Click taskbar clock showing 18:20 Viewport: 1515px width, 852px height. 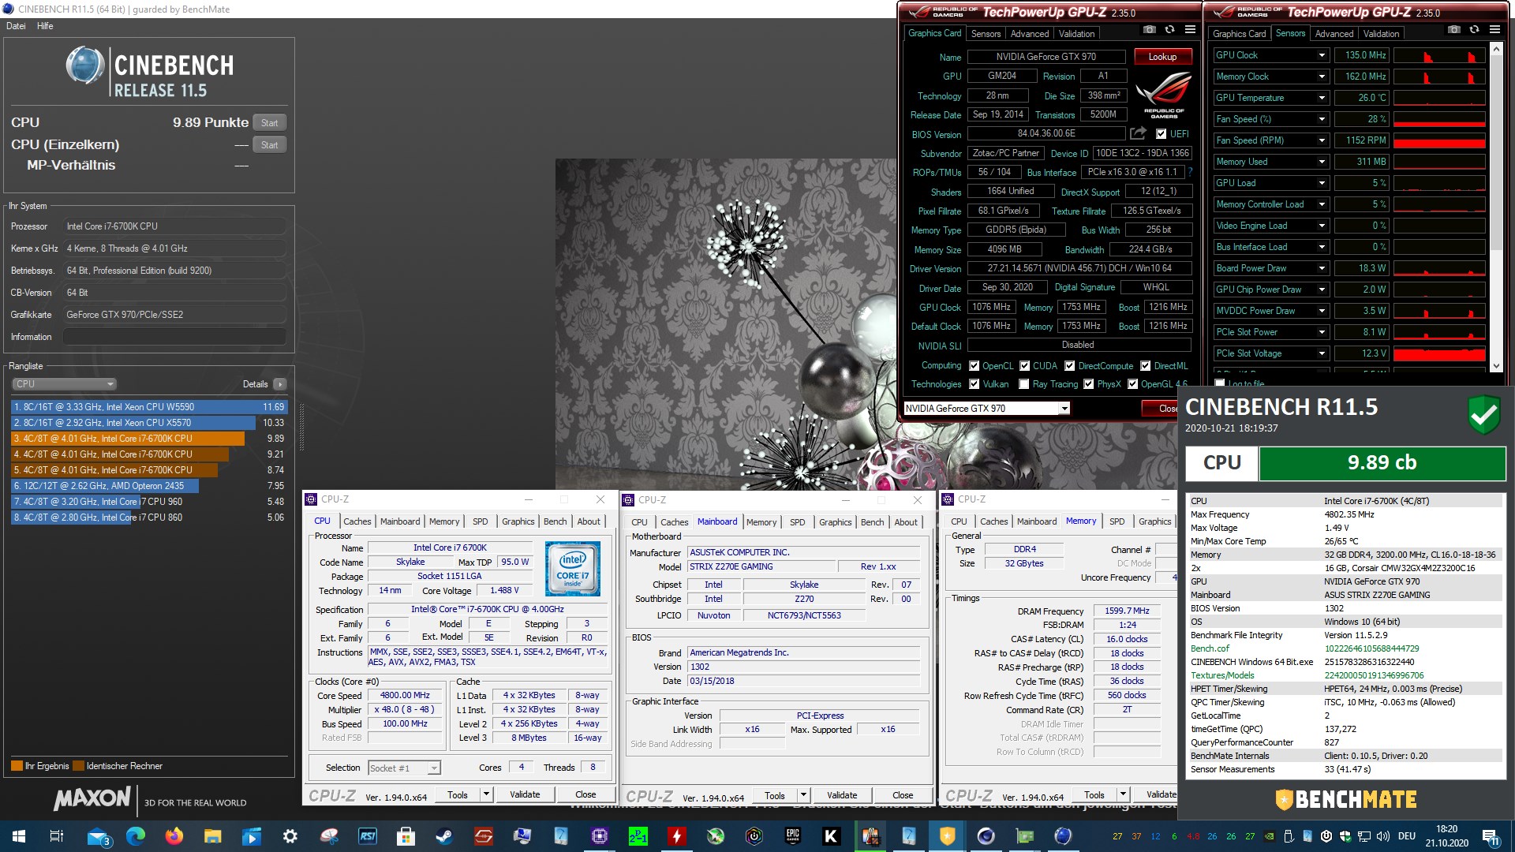1446,836
